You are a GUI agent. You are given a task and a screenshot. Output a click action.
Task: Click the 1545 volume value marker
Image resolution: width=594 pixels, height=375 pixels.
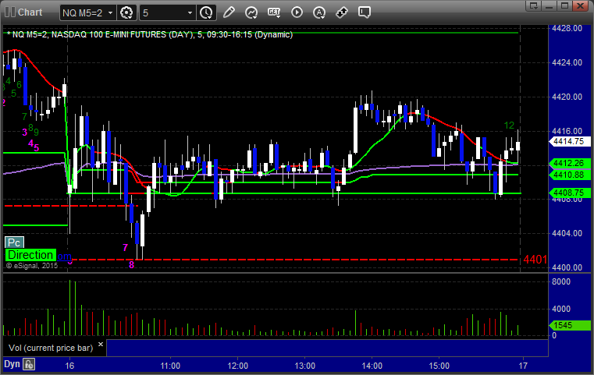point(569,325)
